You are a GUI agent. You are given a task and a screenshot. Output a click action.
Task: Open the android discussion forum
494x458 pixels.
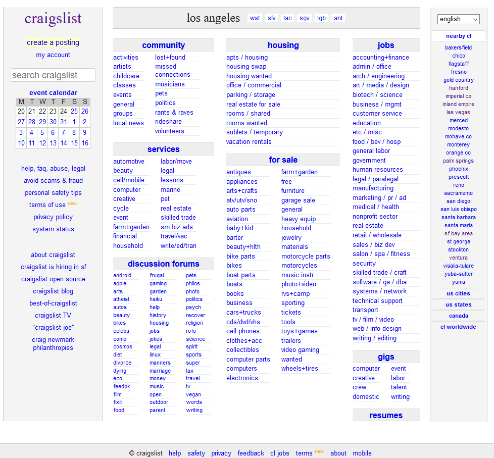pos(122,275)
